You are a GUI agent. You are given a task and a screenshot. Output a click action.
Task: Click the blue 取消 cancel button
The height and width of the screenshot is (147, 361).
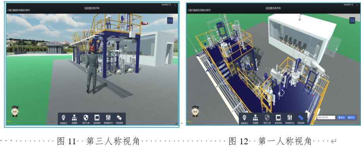click(351, 118)
